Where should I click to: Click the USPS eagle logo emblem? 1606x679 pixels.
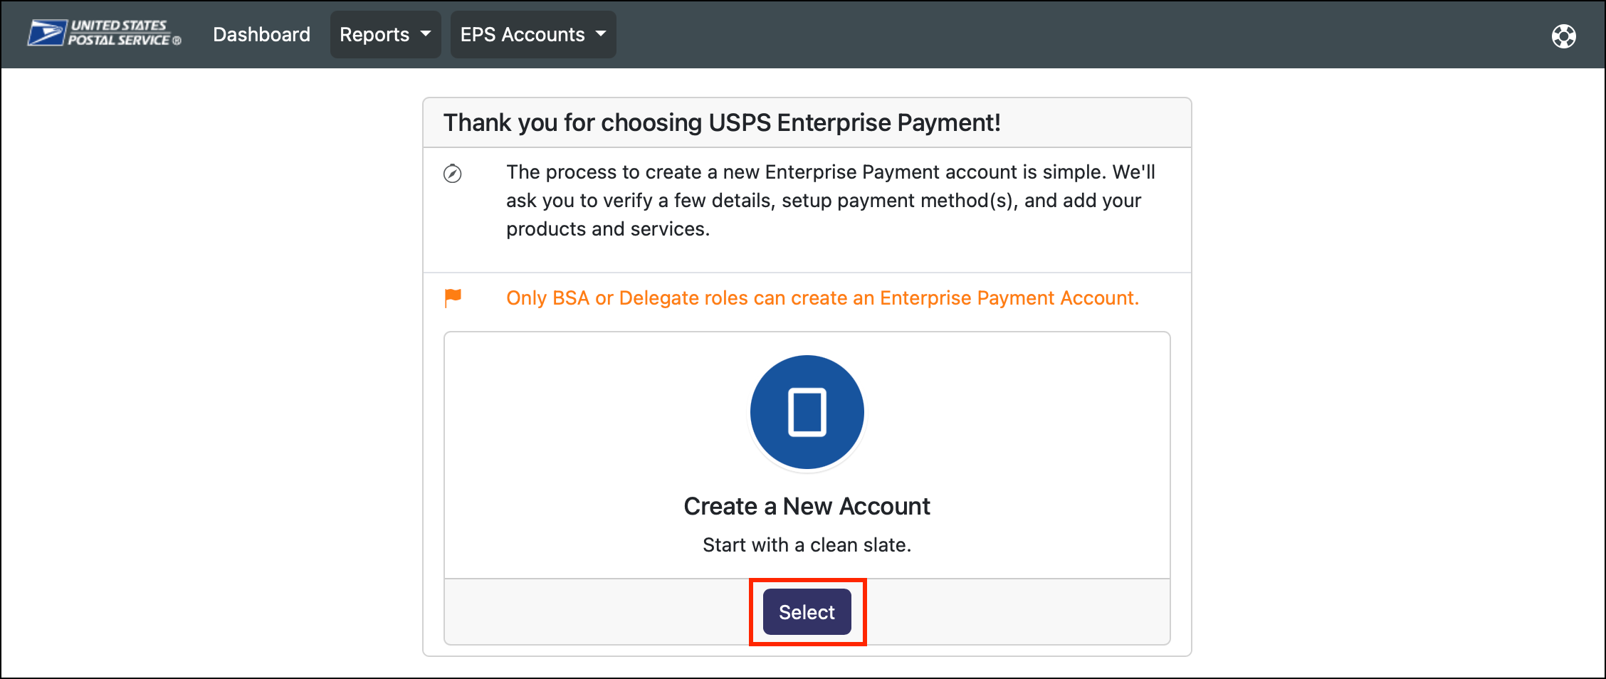(x=47, y=33)
